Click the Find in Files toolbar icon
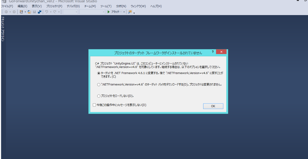Image resolution: width=308 pixels, height=159 pixels. tap(130, 12)
